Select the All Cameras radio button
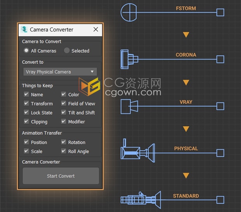The width and height of the screenshot is (241, 212). pos(26,51)
